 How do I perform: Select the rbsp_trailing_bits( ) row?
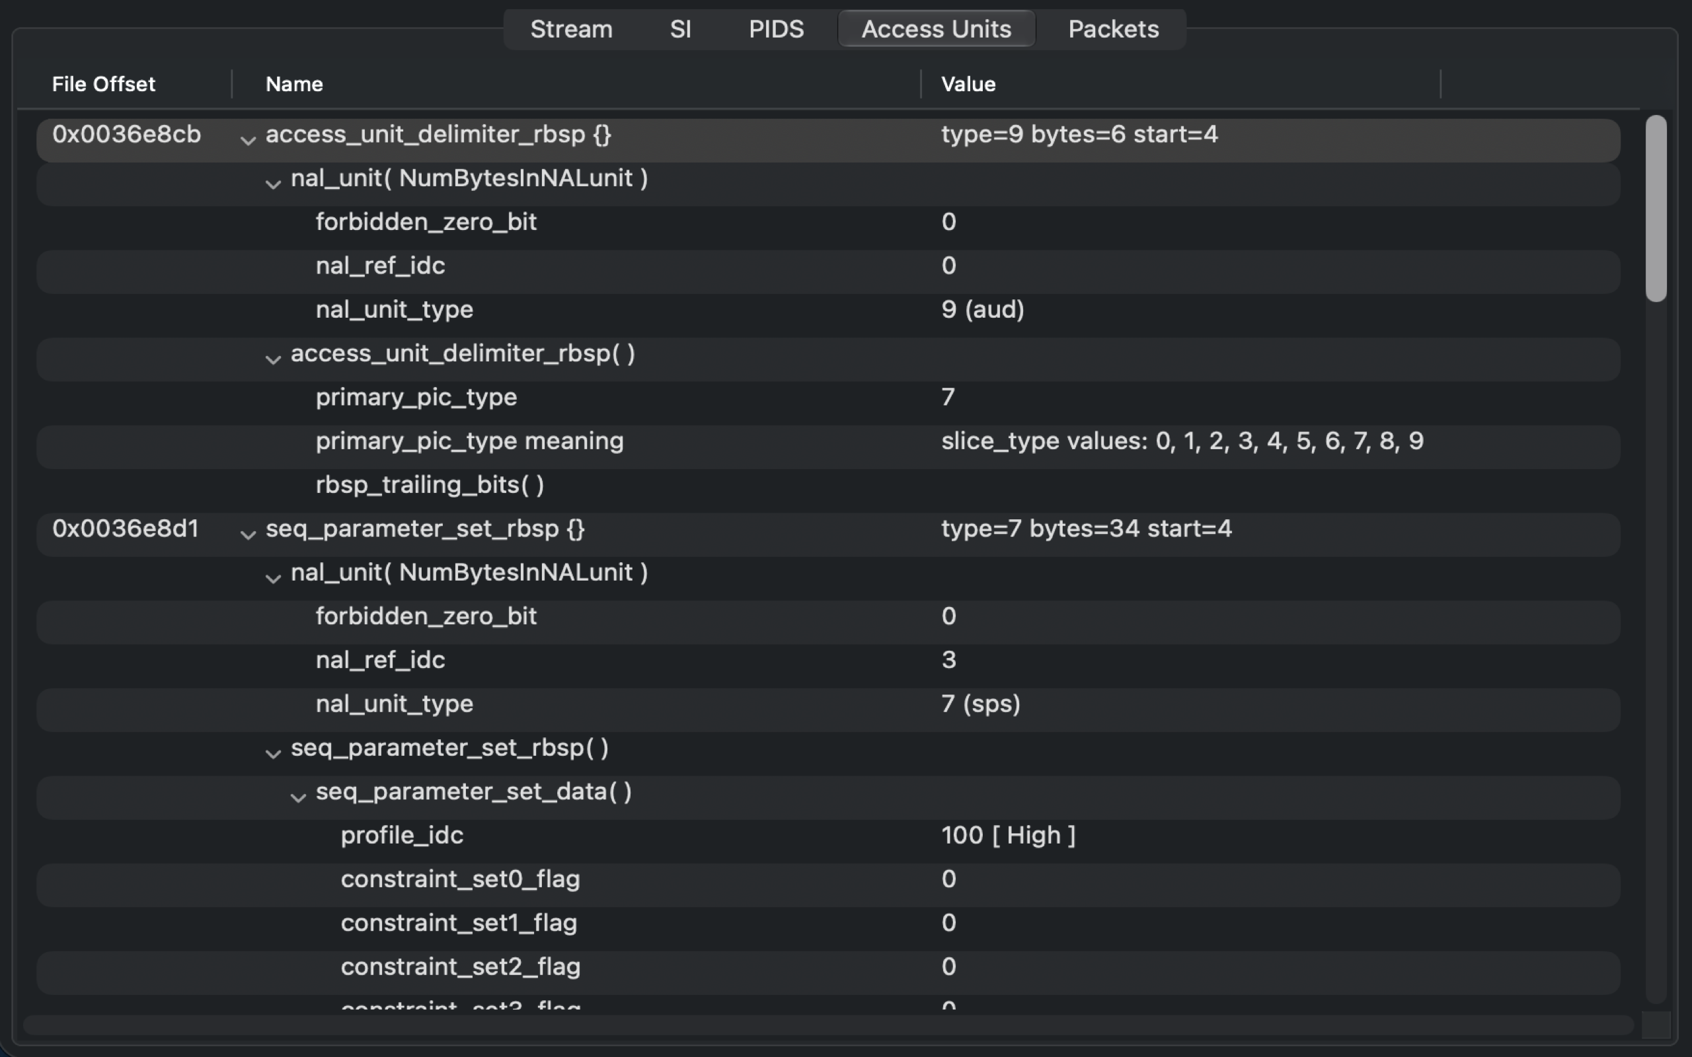(829, 491)
